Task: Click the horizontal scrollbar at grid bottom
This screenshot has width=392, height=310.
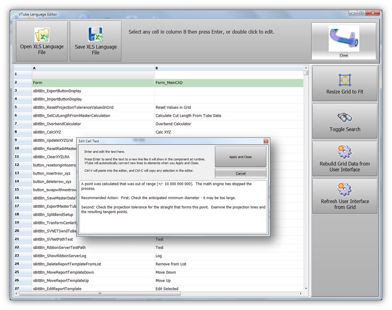Action: pos(147,294)
